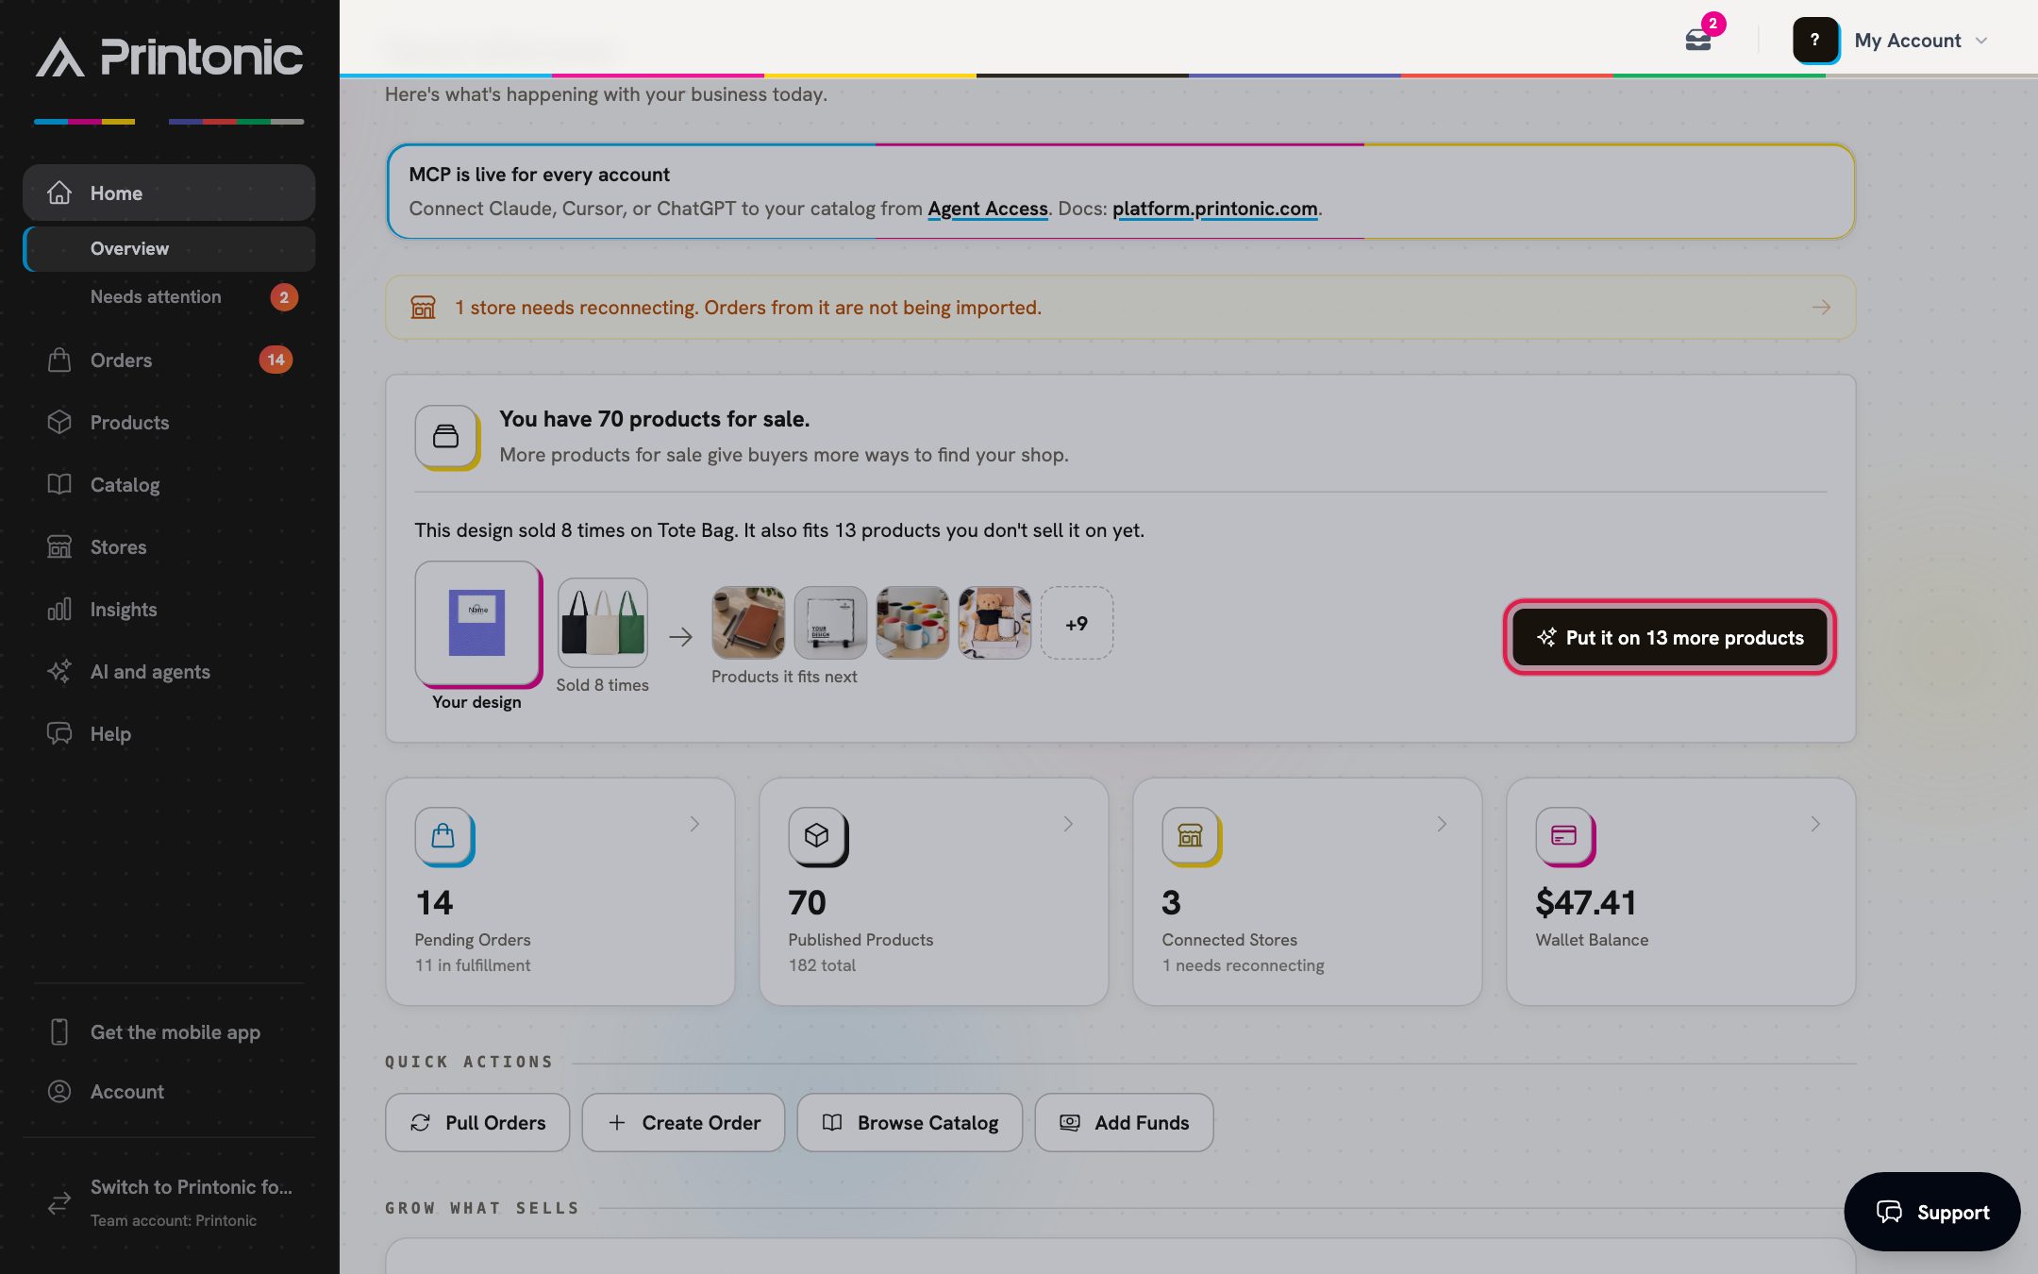Show the +9 more products tile
Viewport: 2038px width, 1274px height.
tap(1077, 624)
